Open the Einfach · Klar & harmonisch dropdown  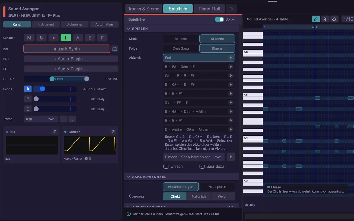click(x=194, y=157)
